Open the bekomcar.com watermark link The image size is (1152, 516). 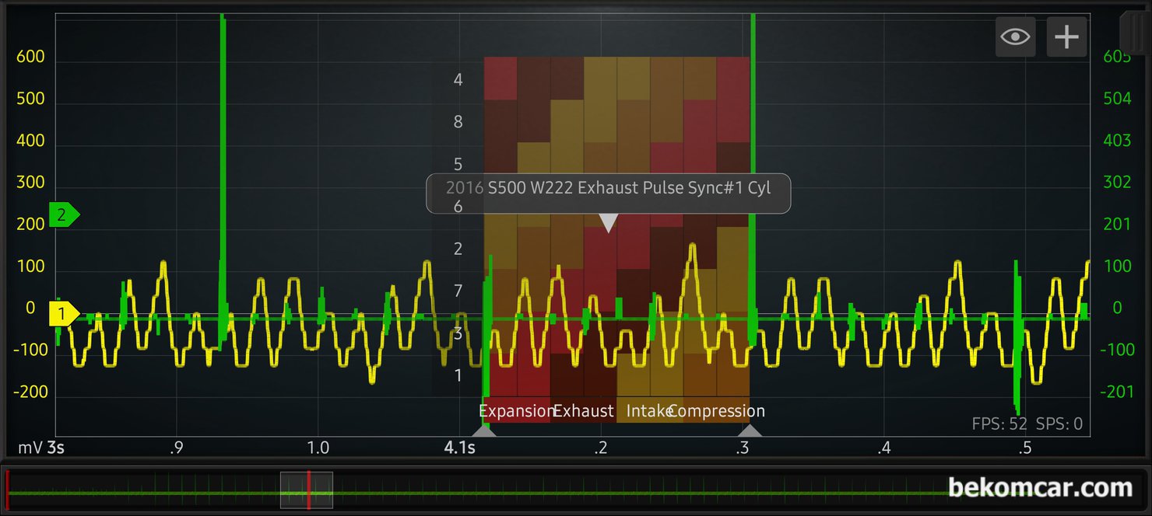[1040, 488]
